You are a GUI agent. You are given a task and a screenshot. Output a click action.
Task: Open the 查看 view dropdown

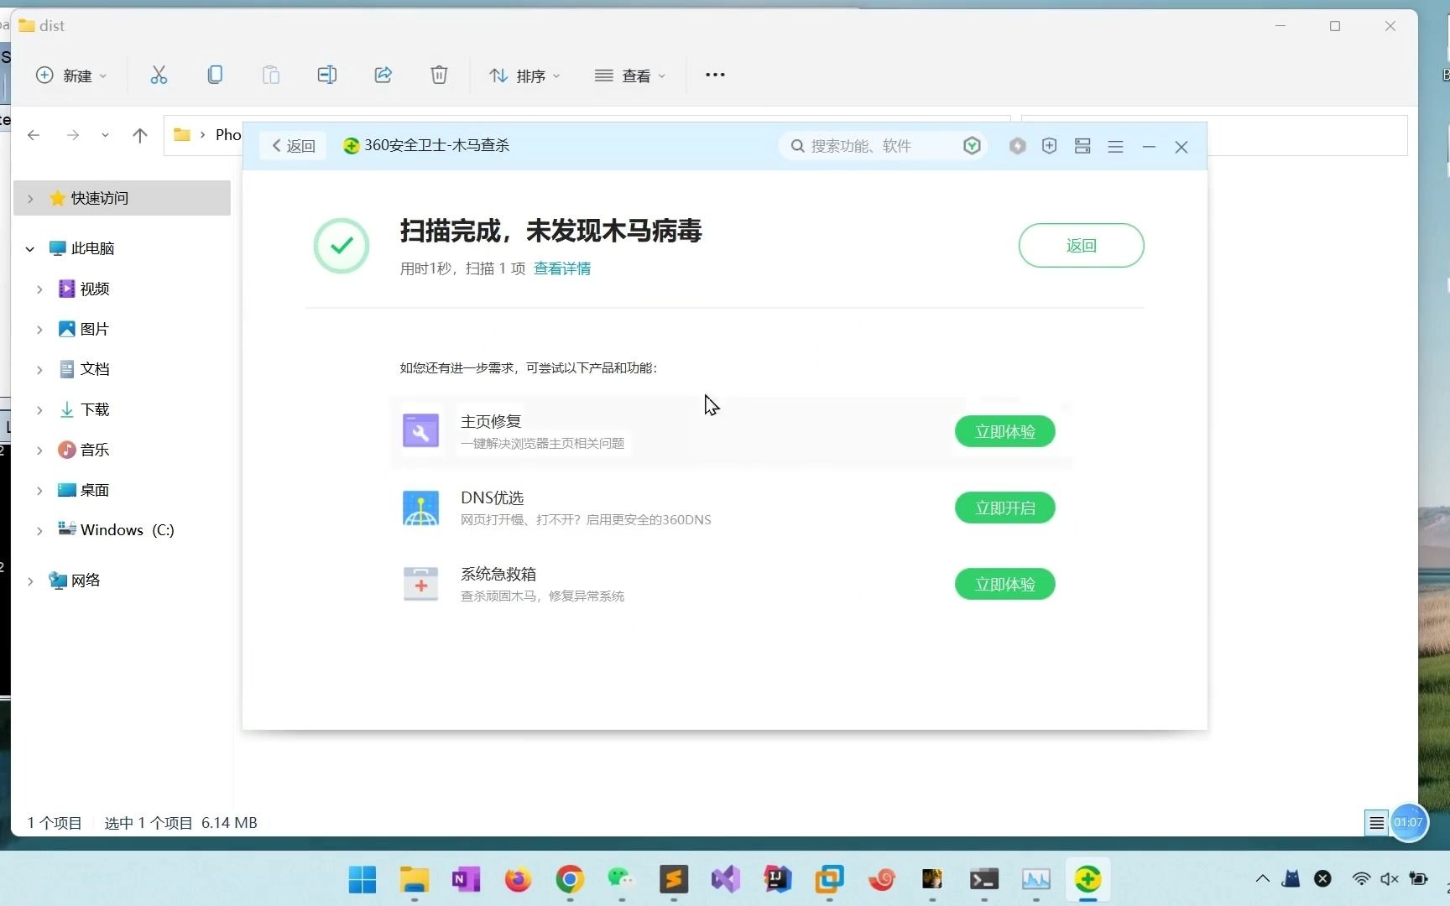point(629,75)
